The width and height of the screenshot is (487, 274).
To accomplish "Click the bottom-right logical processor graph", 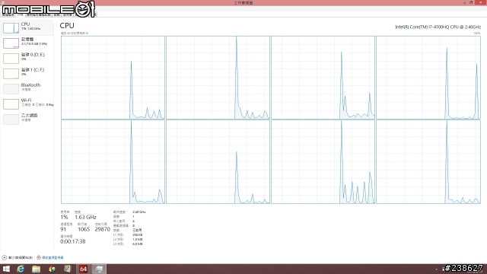I will [428, 162].
